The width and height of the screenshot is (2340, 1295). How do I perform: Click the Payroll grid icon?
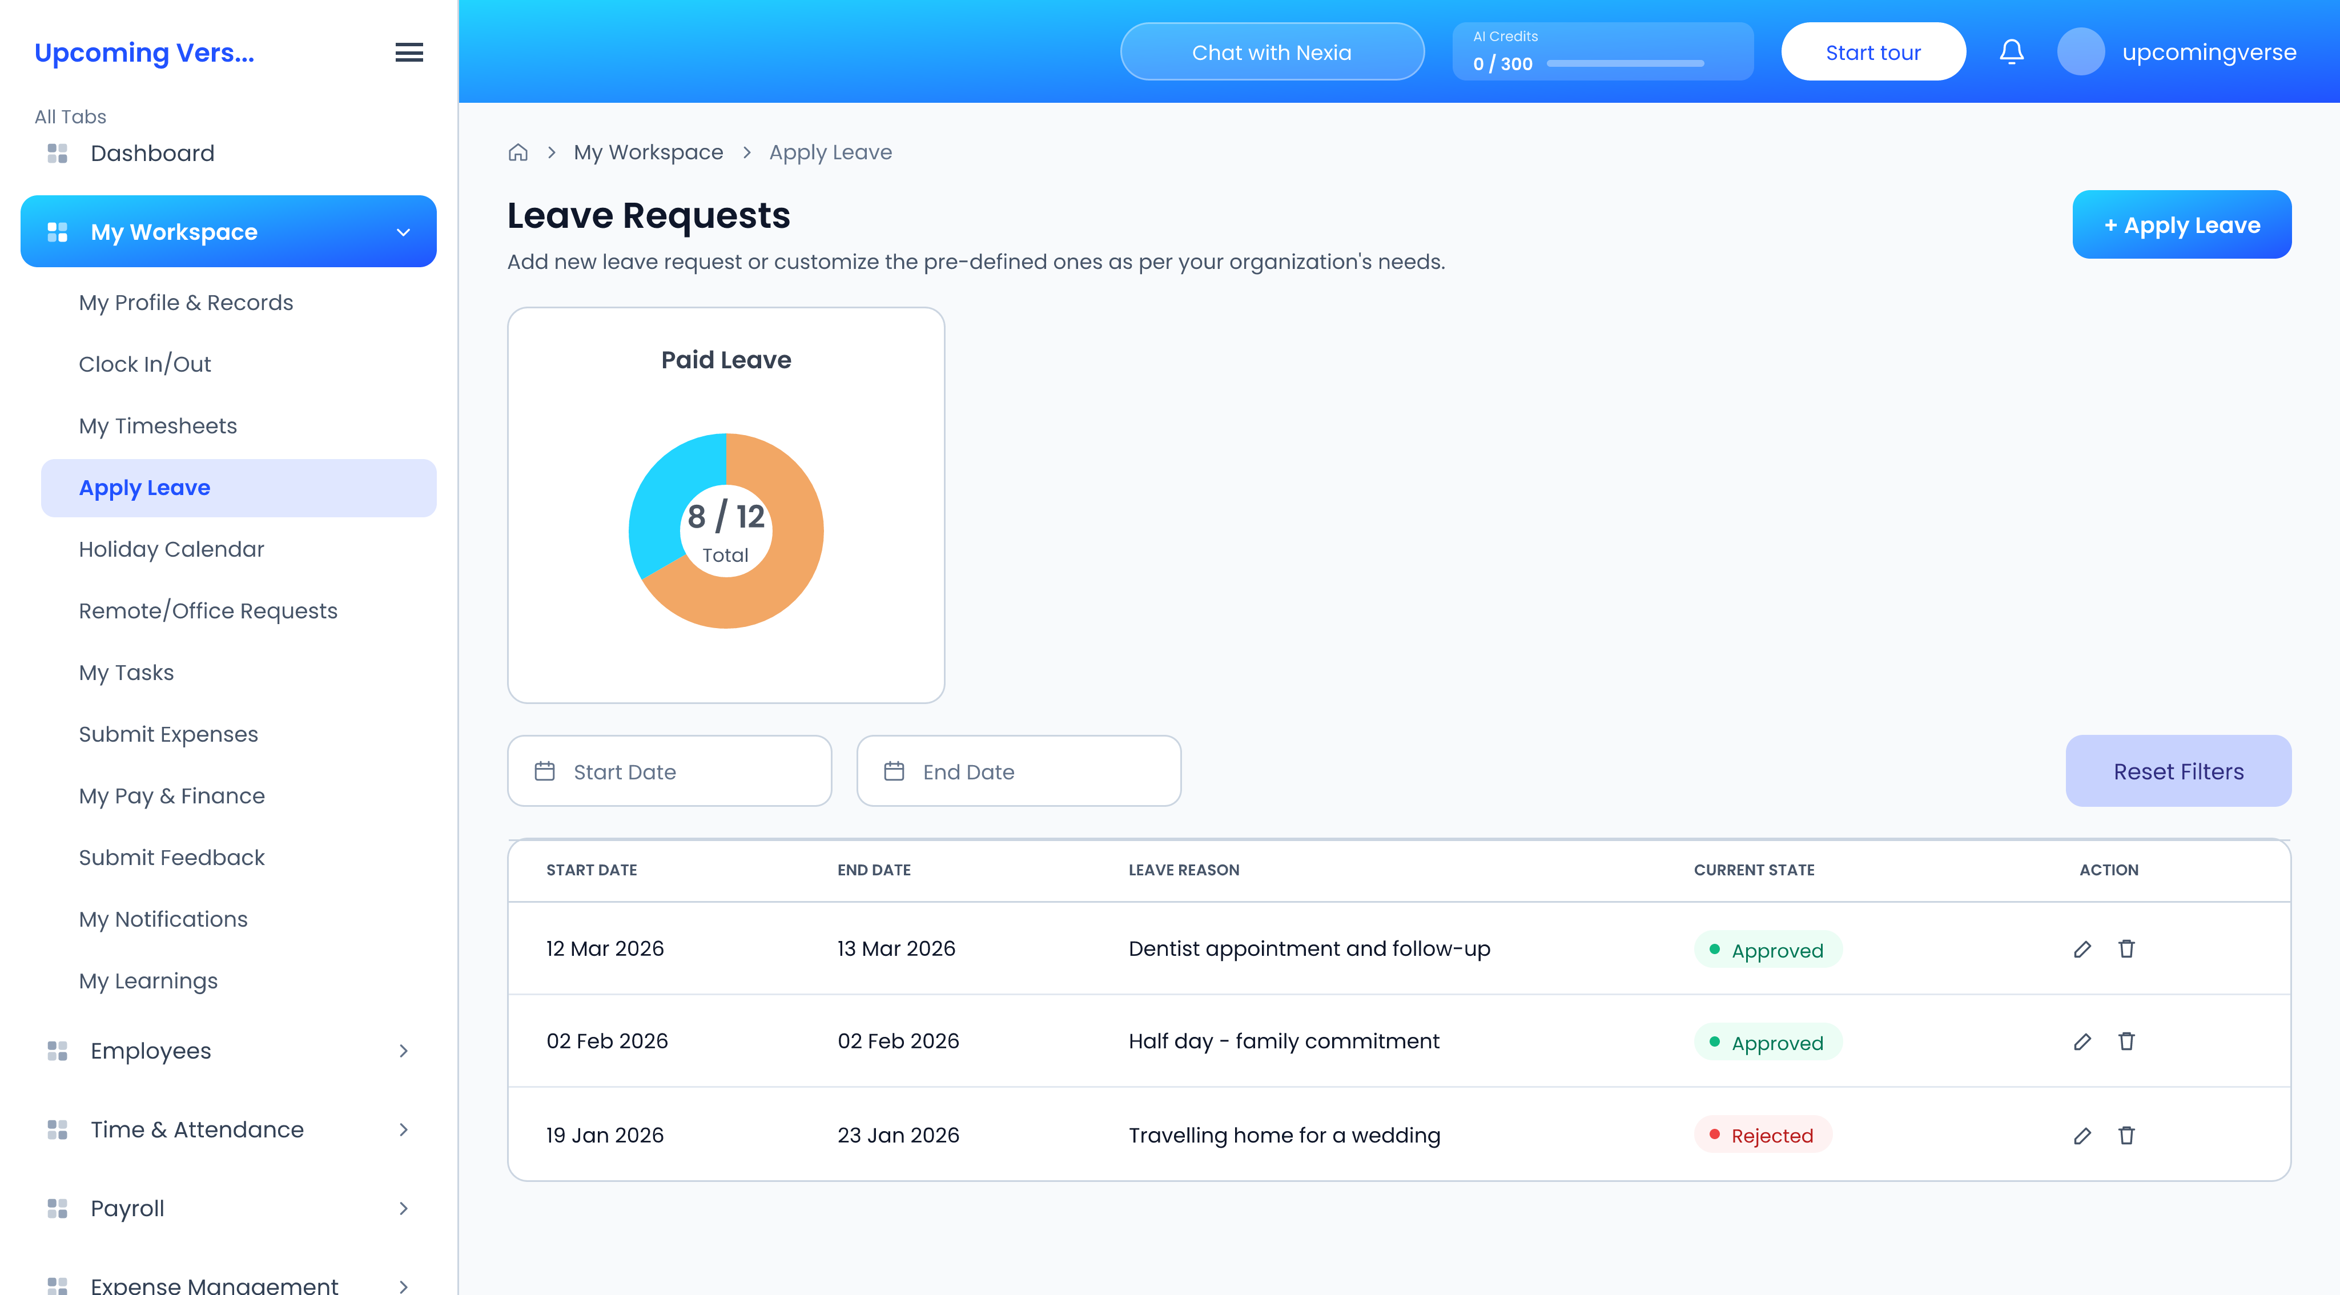(57, 1209)
